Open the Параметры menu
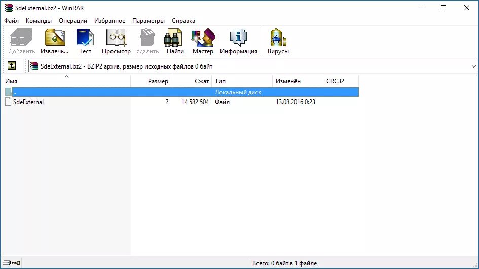Viewport: 479px width, 269px height. (x=149, y=21)
